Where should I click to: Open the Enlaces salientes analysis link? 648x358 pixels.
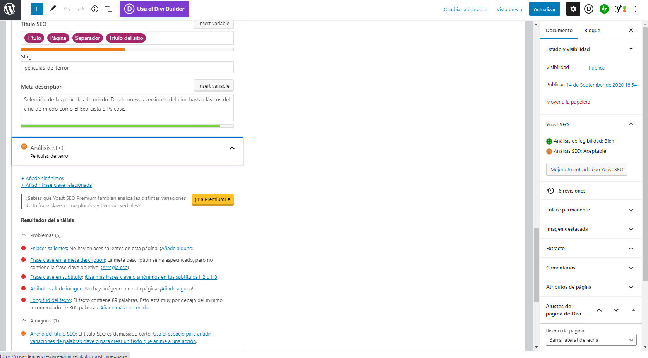(x=49, y=249)
